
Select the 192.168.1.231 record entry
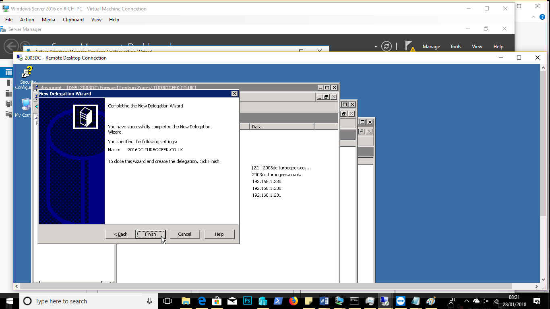(x=267, y=195)
